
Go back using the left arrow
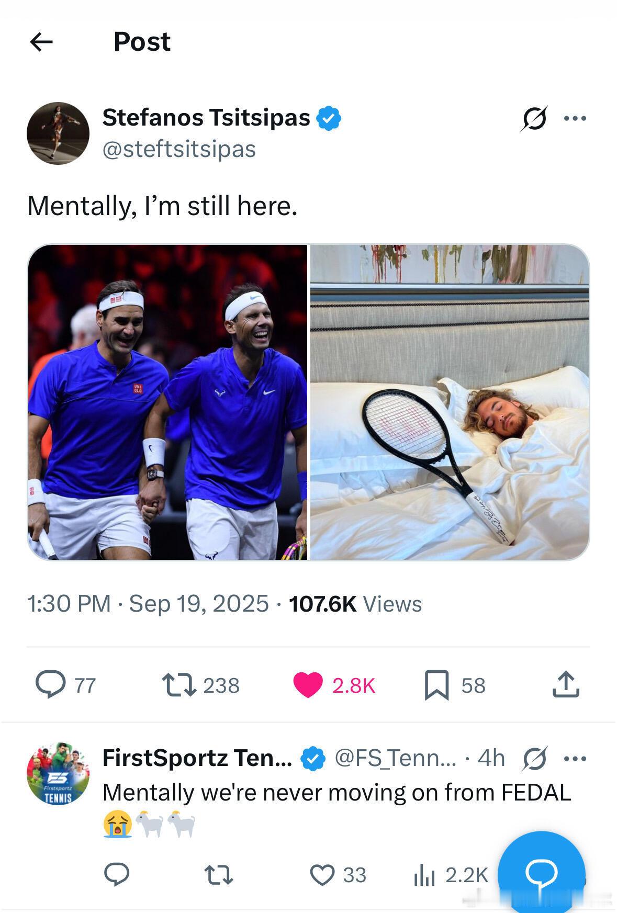41,42
